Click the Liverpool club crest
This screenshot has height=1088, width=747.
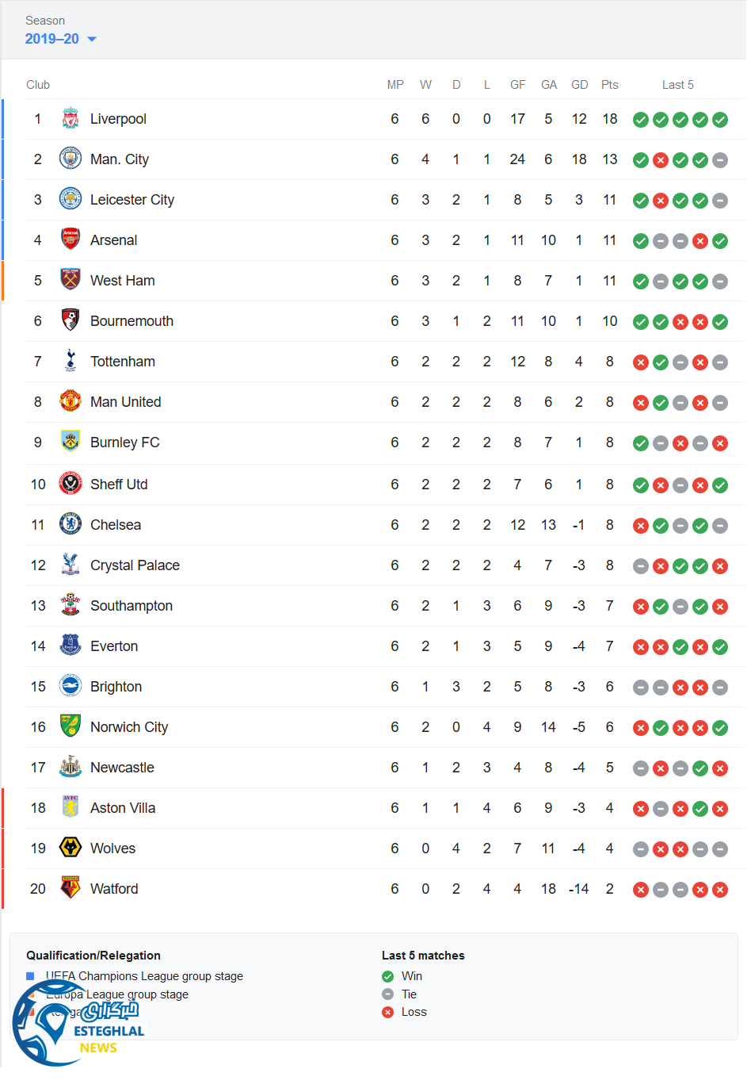coord(71,119)
